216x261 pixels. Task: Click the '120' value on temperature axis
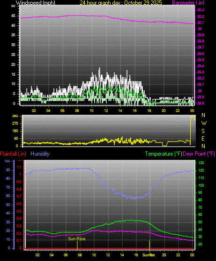point(201,171)
